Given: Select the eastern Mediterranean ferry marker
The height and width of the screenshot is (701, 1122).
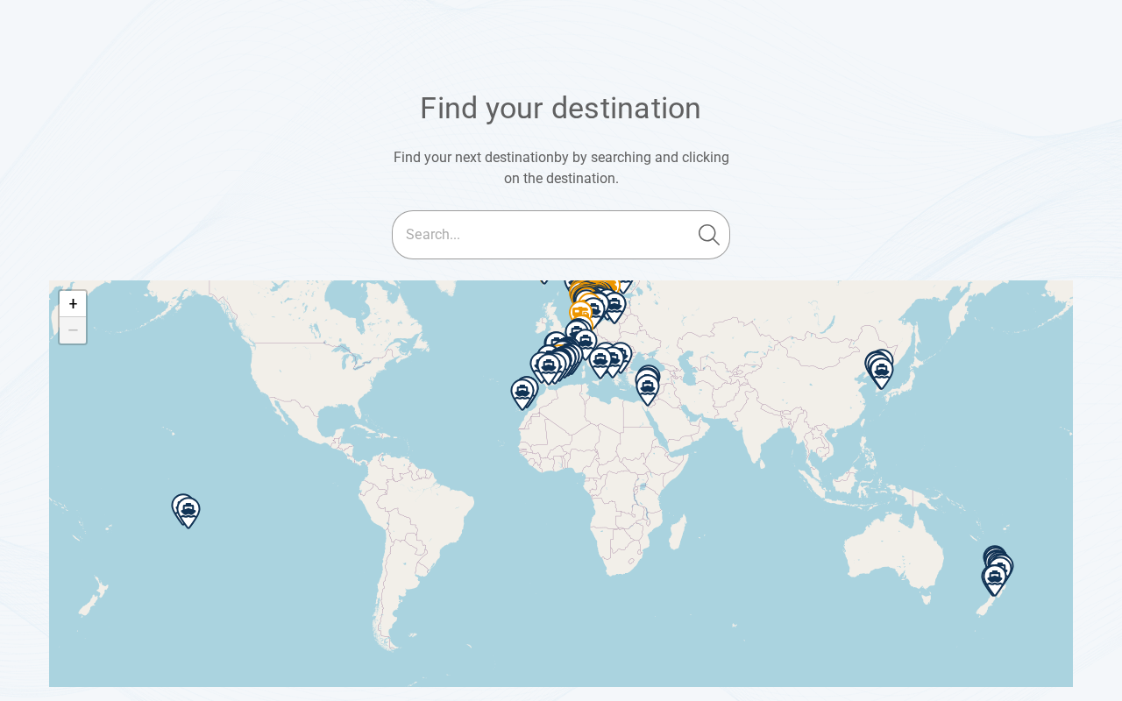Looking at the screenshot, I should click(648, 386).
